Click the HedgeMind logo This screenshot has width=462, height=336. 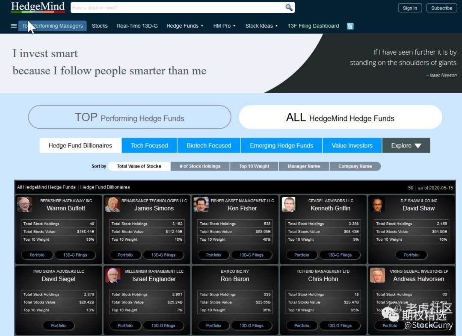coord(38,7)
